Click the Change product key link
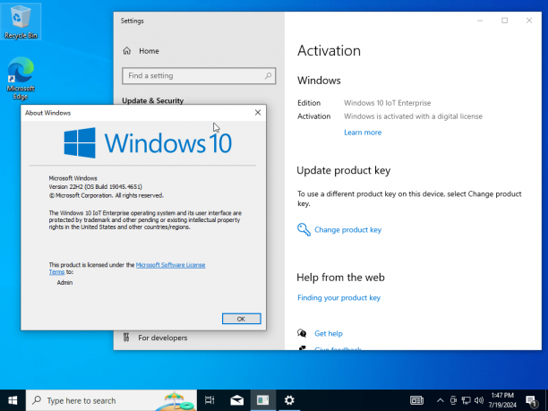Screen dimensions: 548x411 click(x=347, y=229)
